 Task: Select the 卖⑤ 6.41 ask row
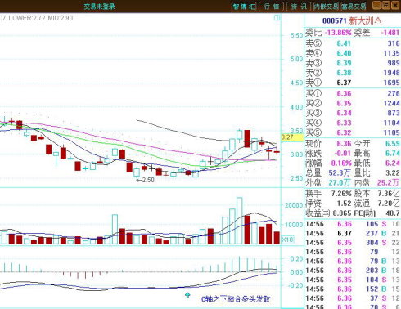coord(353,43)
